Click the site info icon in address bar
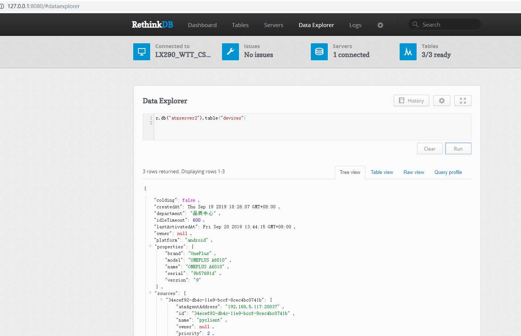Image resolution: width=521 pixels, height=336 pixels. [x=2, y=6]
